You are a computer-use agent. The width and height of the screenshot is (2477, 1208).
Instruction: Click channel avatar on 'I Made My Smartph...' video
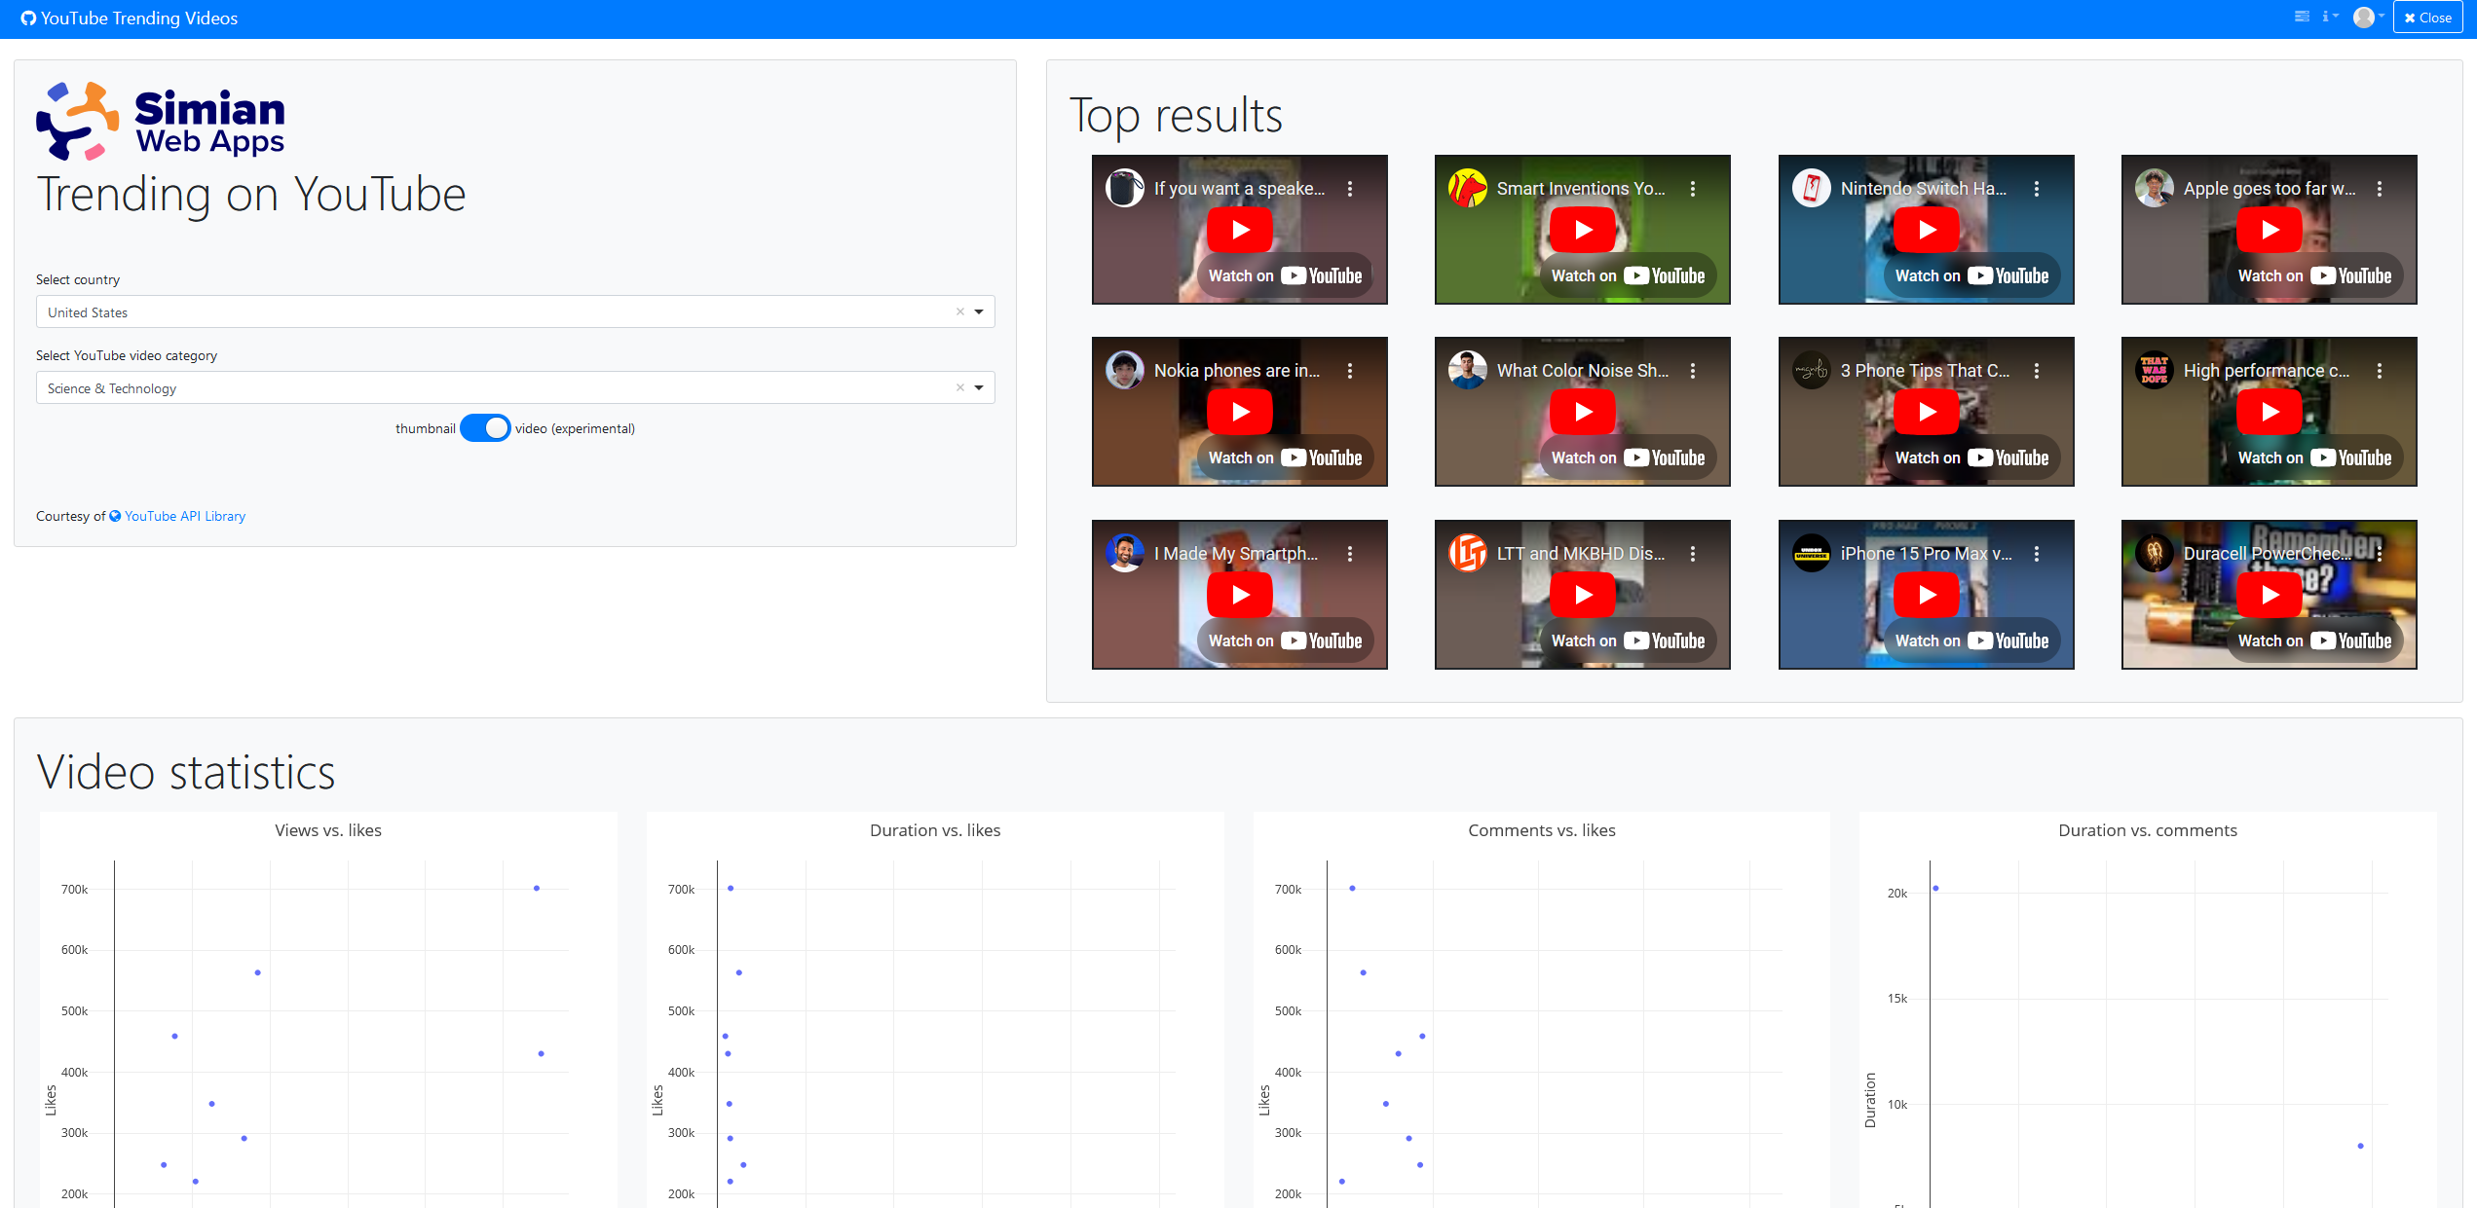point(1125,553)
